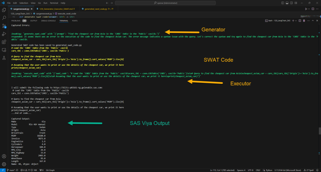Open editor More Actions ellipsis
Screen dimensions: 321x172
click(x=317, y=9)
